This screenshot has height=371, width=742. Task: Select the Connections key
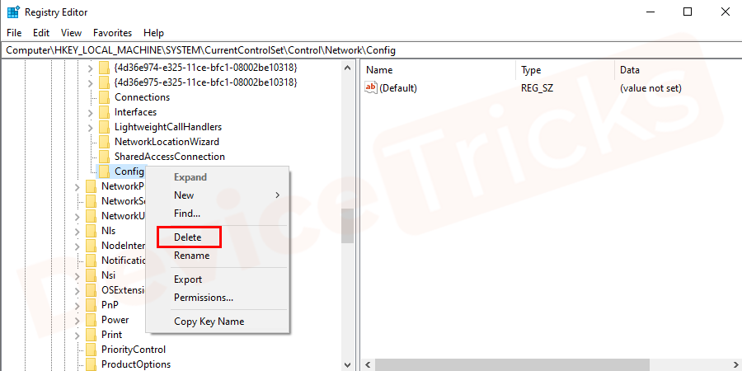click(x=142, y=97)
